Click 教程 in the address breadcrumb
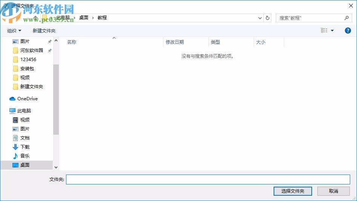Image resolution: width=357 pixels, height=201 pixels. pyautogui.click(x=102, y=18)
